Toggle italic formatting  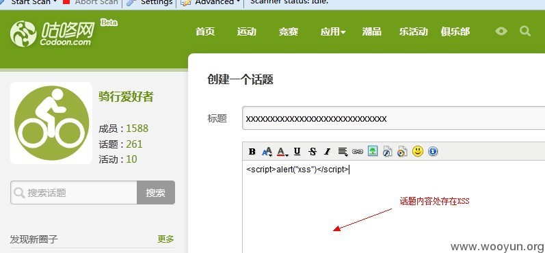point(327,152)
